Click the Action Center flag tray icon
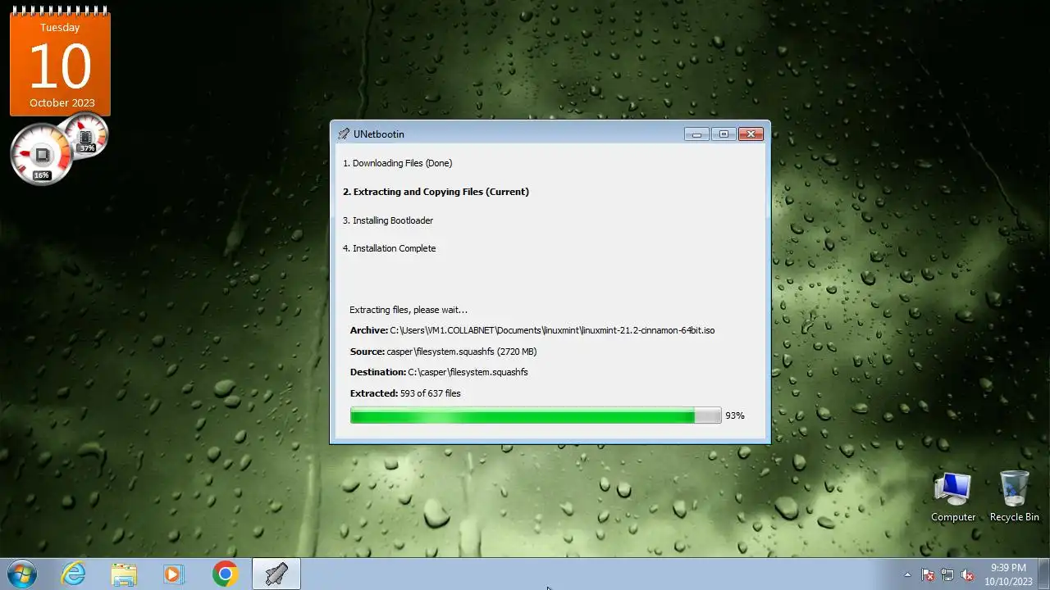The image size is (1050, 590). pos(928,574)
